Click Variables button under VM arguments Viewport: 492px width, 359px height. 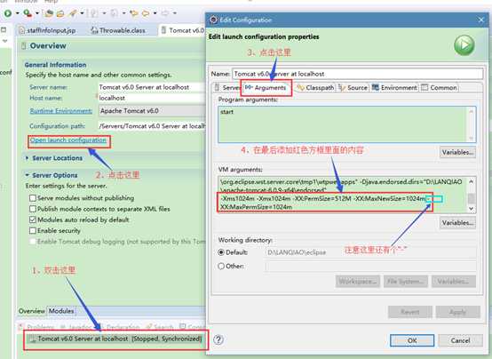coord(457,223)
